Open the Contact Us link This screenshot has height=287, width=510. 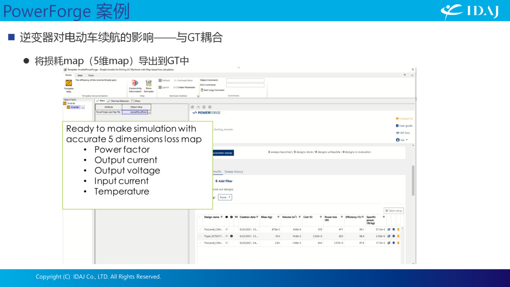(x=404, y=118)
